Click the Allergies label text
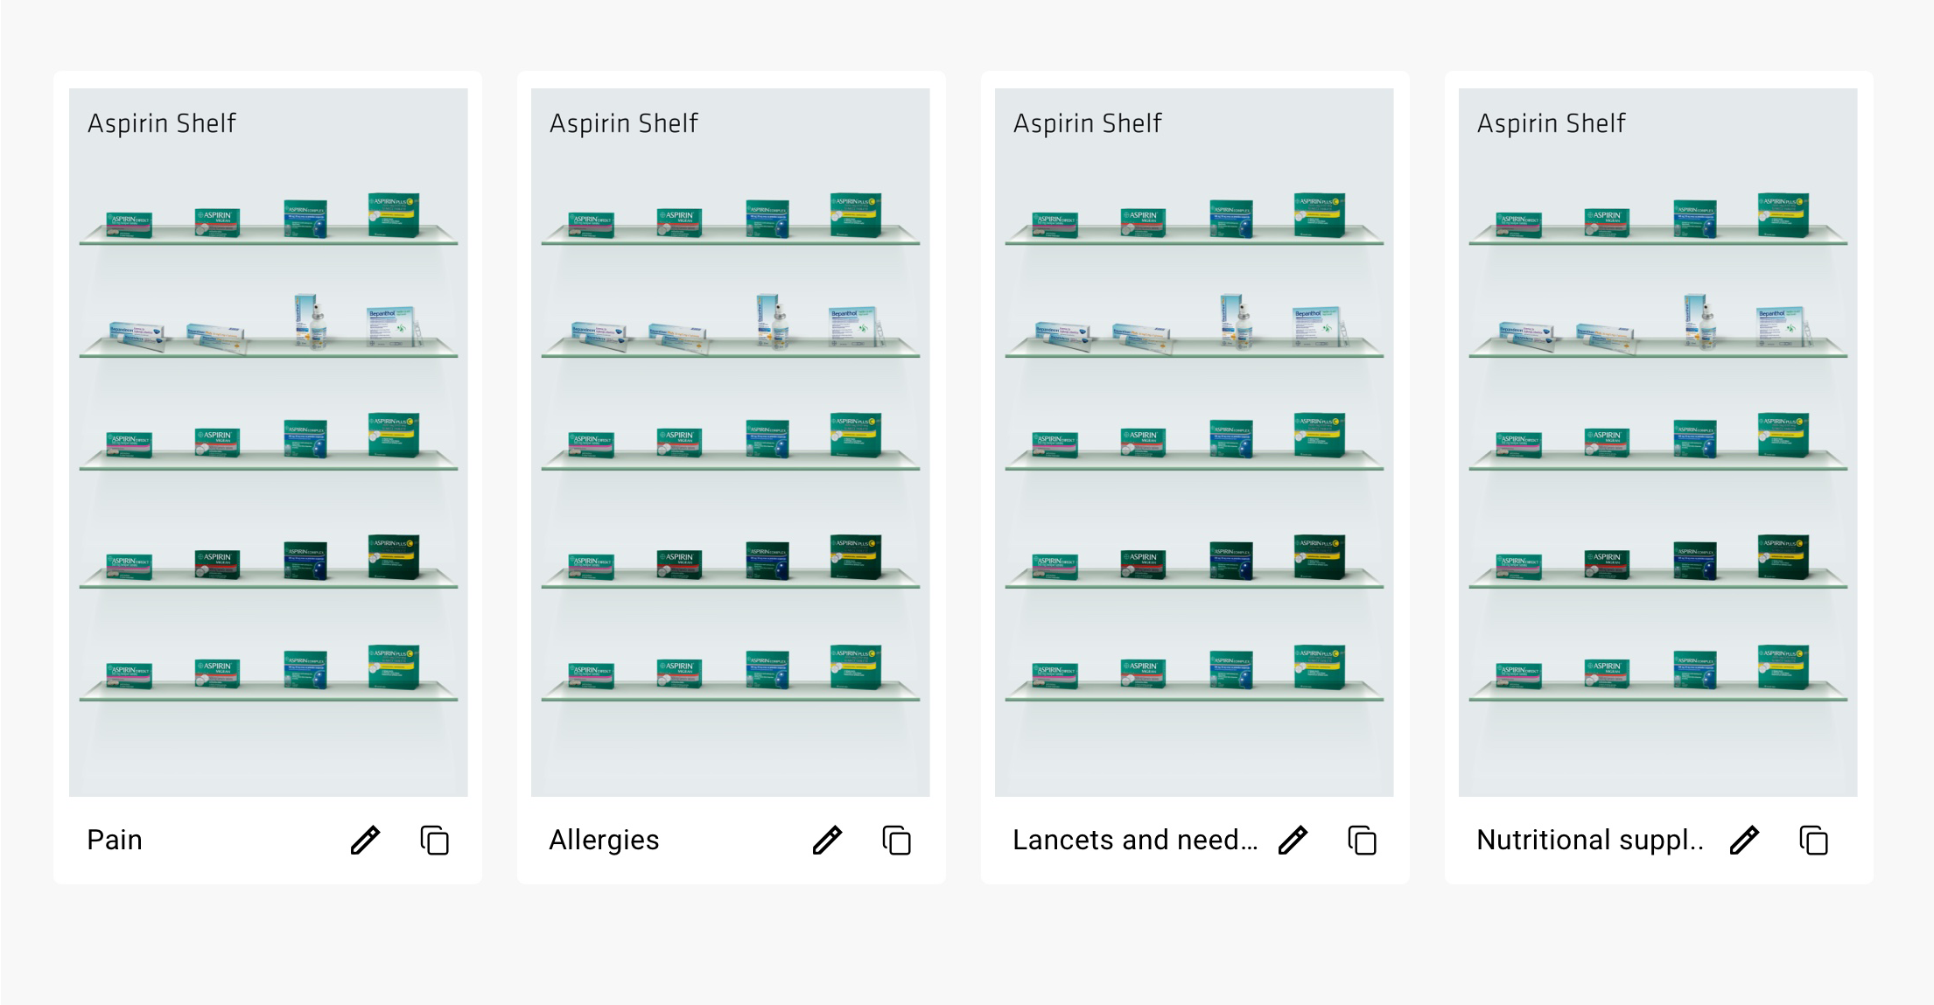 (604, 840)
